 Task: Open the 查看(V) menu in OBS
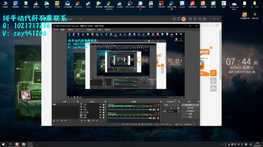[x=71, y=30]
